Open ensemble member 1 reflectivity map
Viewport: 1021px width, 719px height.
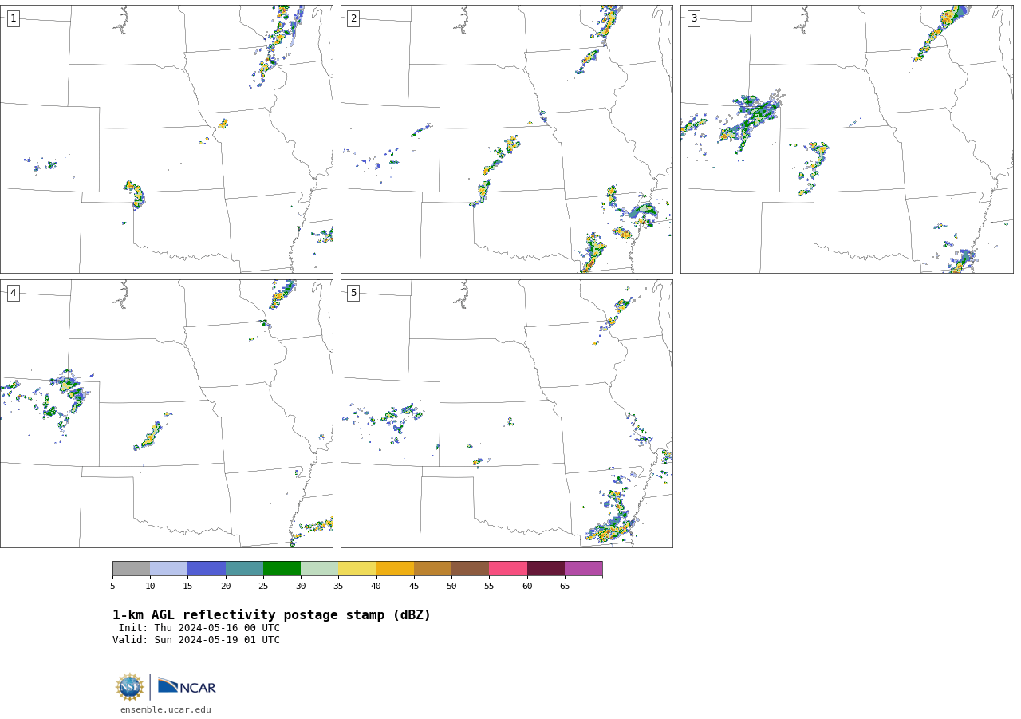(167, 139)
